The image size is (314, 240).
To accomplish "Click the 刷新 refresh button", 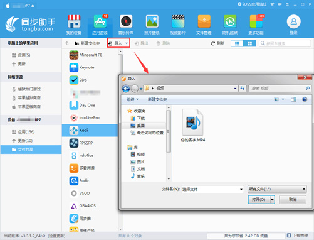I will point(217,43).
